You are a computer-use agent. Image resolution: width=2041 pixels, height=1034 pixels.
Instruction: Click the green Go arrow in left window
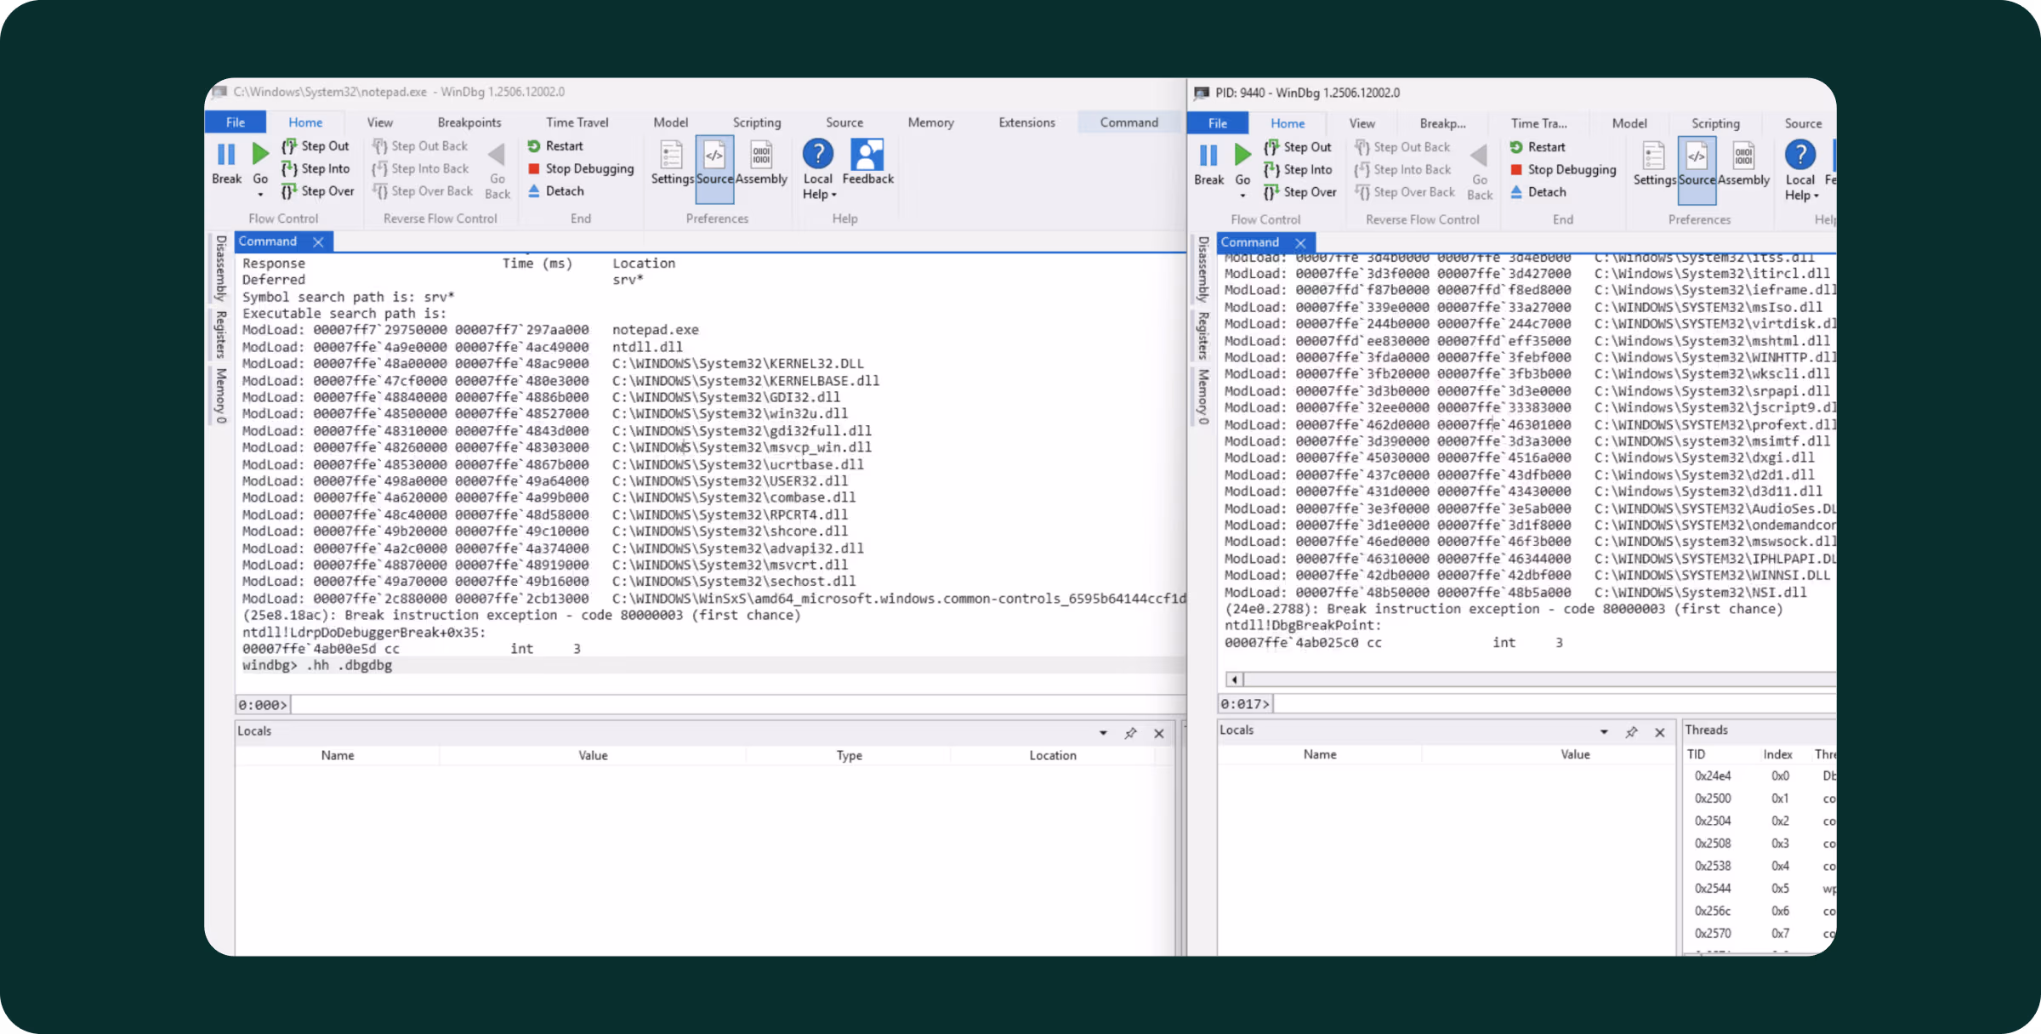pos(260,155)
